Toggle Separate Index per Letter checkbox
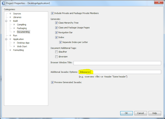 click(60, 42)
